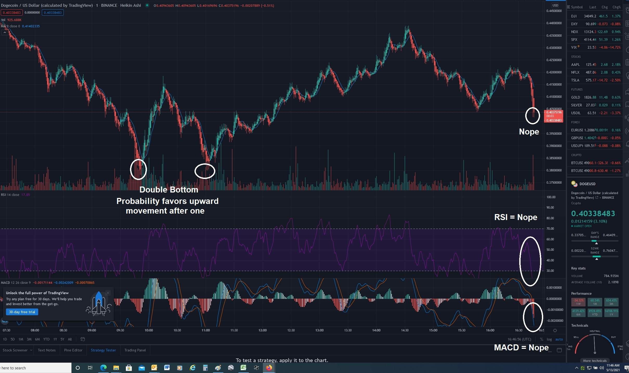Open the Text Notes tab

47,350
